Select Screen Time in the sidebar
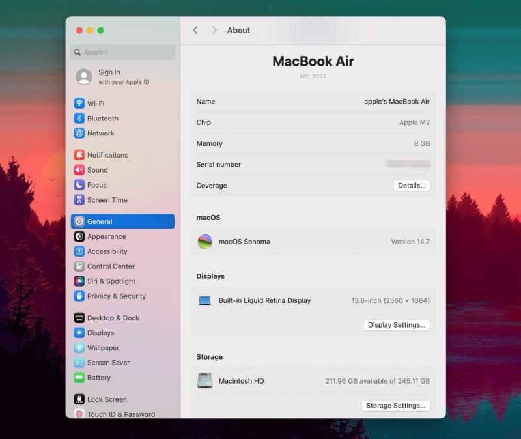This screenshot has height=439, width=521. 122,200
